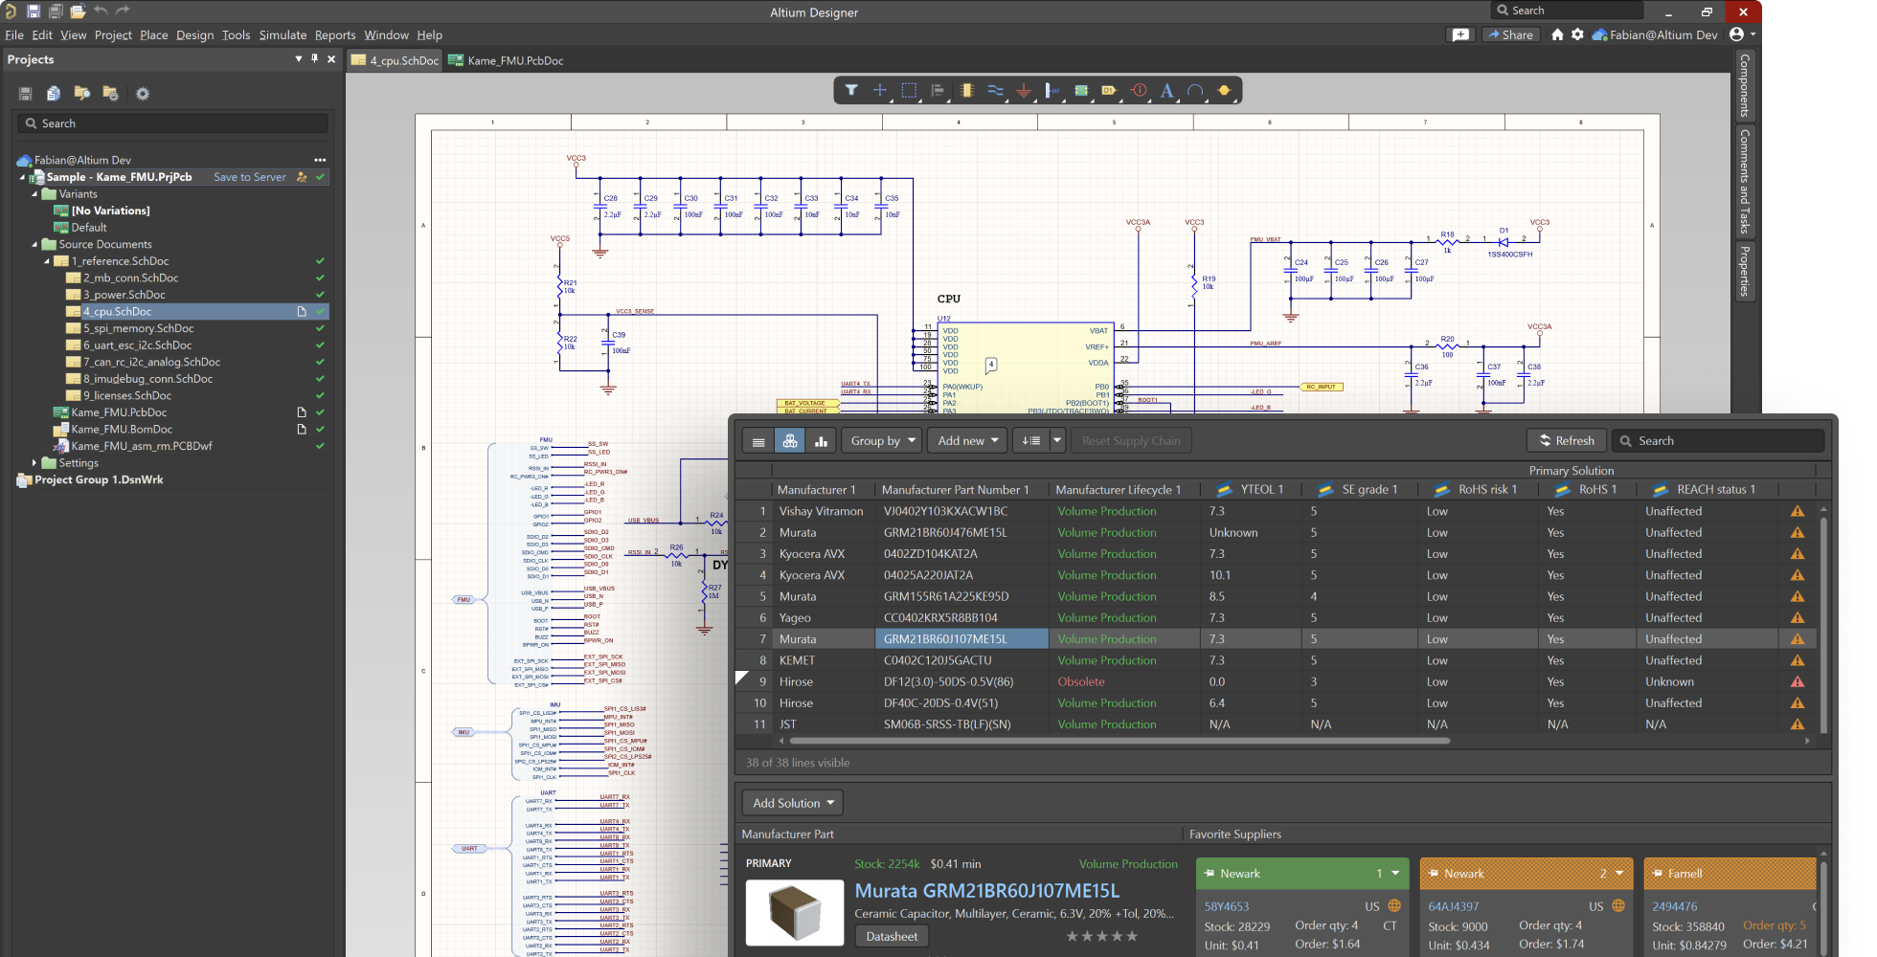Open the Simulate menu

(x=283, y=35)
